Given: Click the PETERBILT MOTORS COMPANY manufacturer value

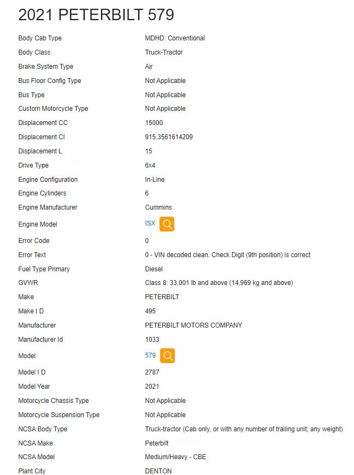Looking at the screenshot, I should [x=193, y=325].
